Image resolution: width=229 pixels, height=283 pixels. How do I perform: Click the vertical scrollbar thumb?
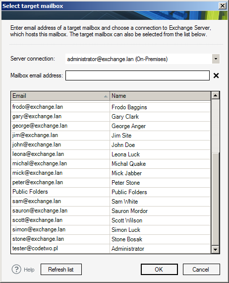click(215, 199)
